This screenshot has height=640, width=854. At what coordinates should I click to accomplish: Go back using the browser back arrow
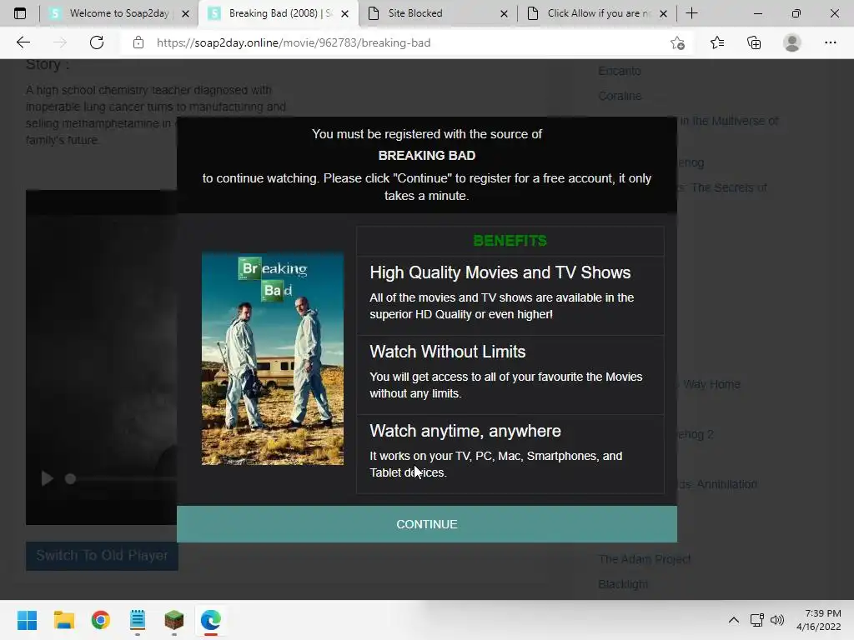23,42
